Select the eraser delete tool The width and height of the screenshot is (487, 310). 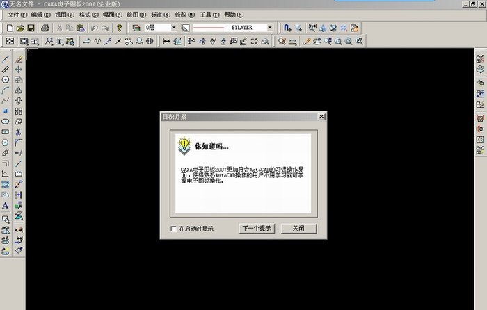pyautogui.click(x=19, y=59)
